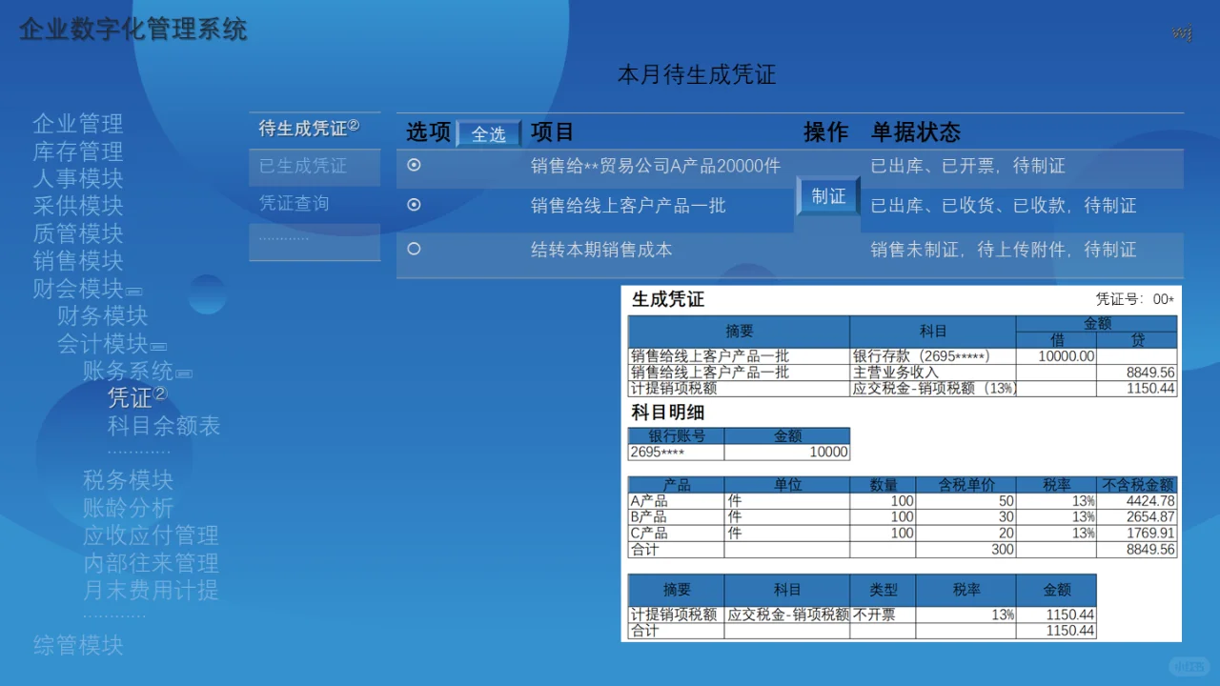Open 人事模块 in the sidebar
This screenshot has width=1220, height=686.
[78, 178]
